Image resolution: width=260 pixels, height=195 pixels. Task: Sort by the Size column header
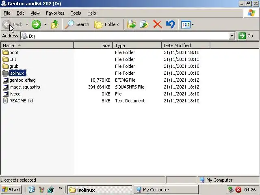(x=93, y=45)
